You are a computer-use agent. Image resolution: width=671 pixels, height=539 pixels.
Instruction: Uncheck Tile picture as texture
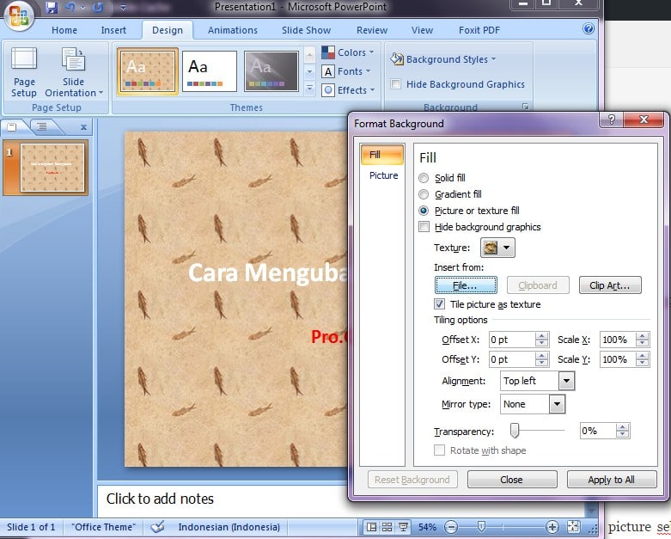[442, 304]
